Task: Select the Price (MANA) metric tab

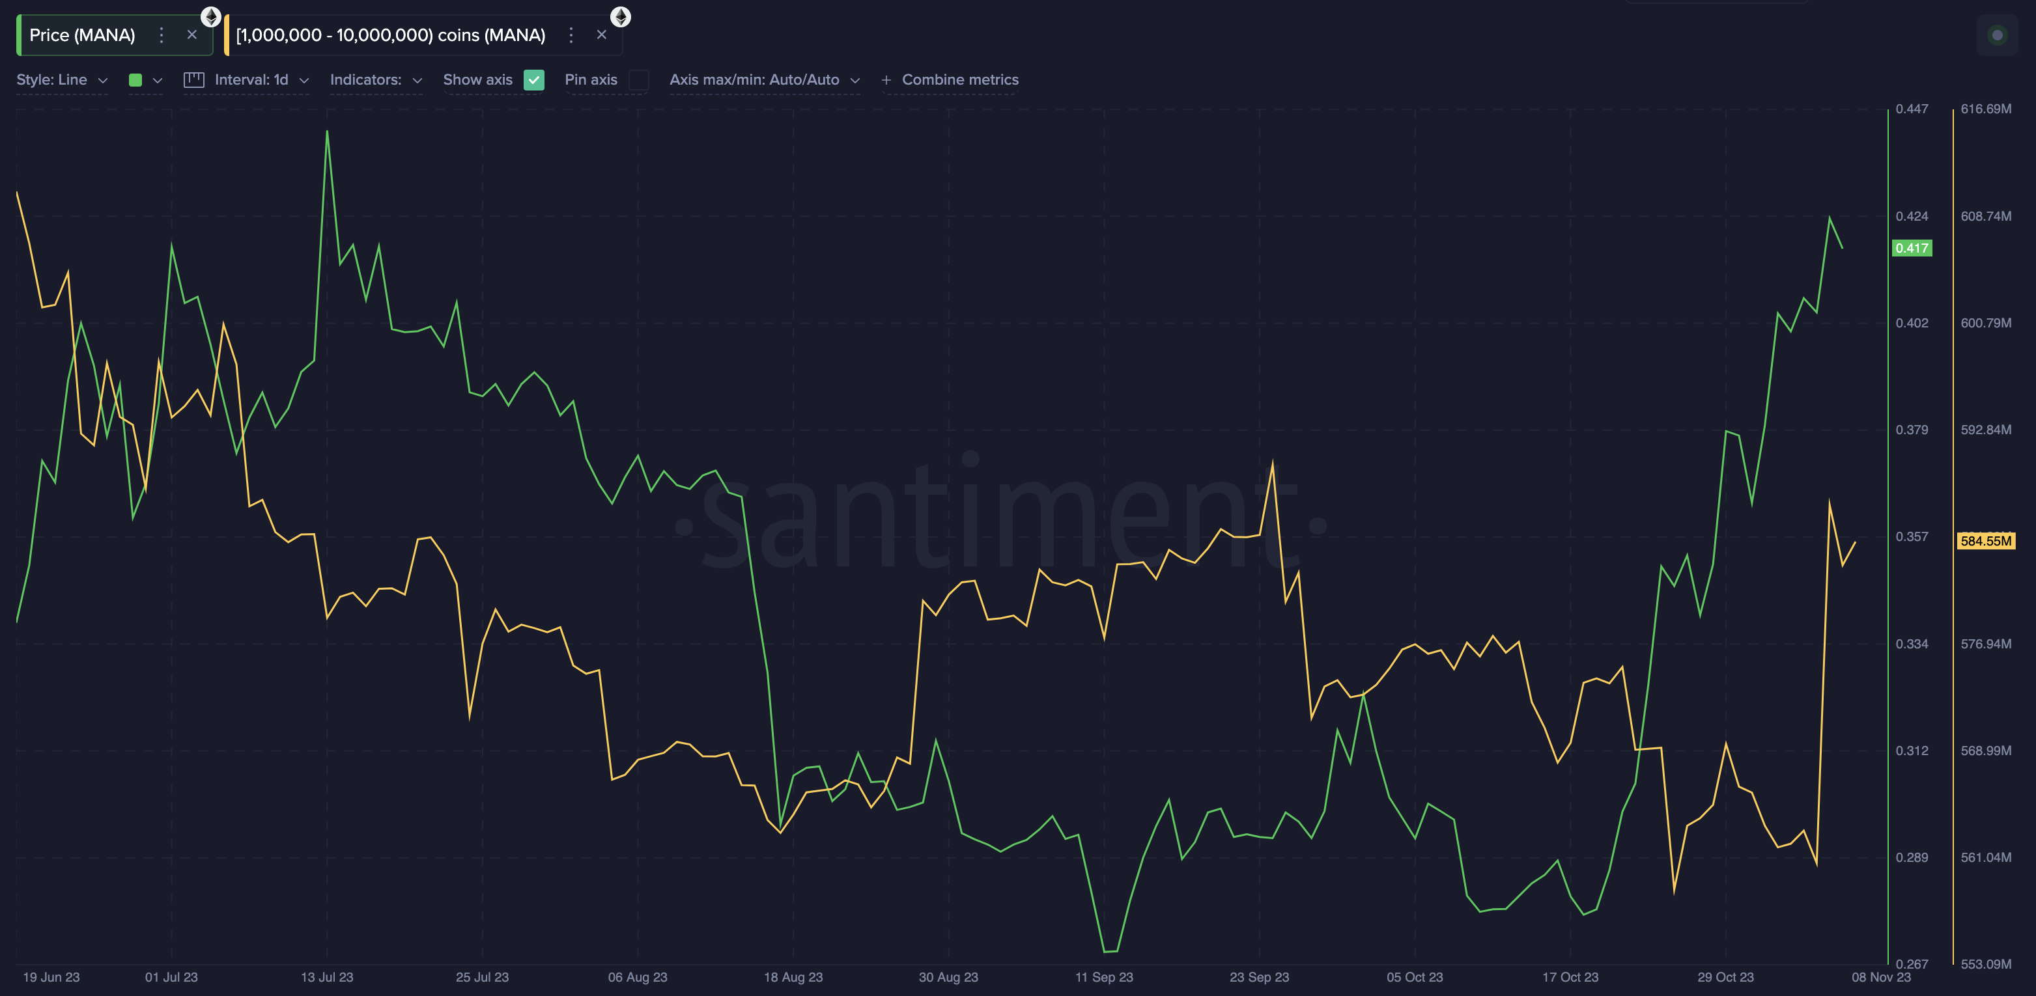Action: click(82, 35)
